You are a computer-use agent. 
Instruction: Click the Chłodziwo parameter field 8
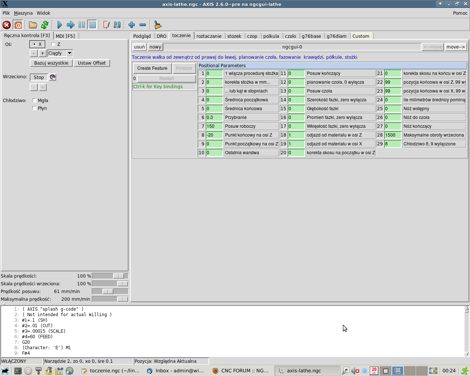coord(393,144)
